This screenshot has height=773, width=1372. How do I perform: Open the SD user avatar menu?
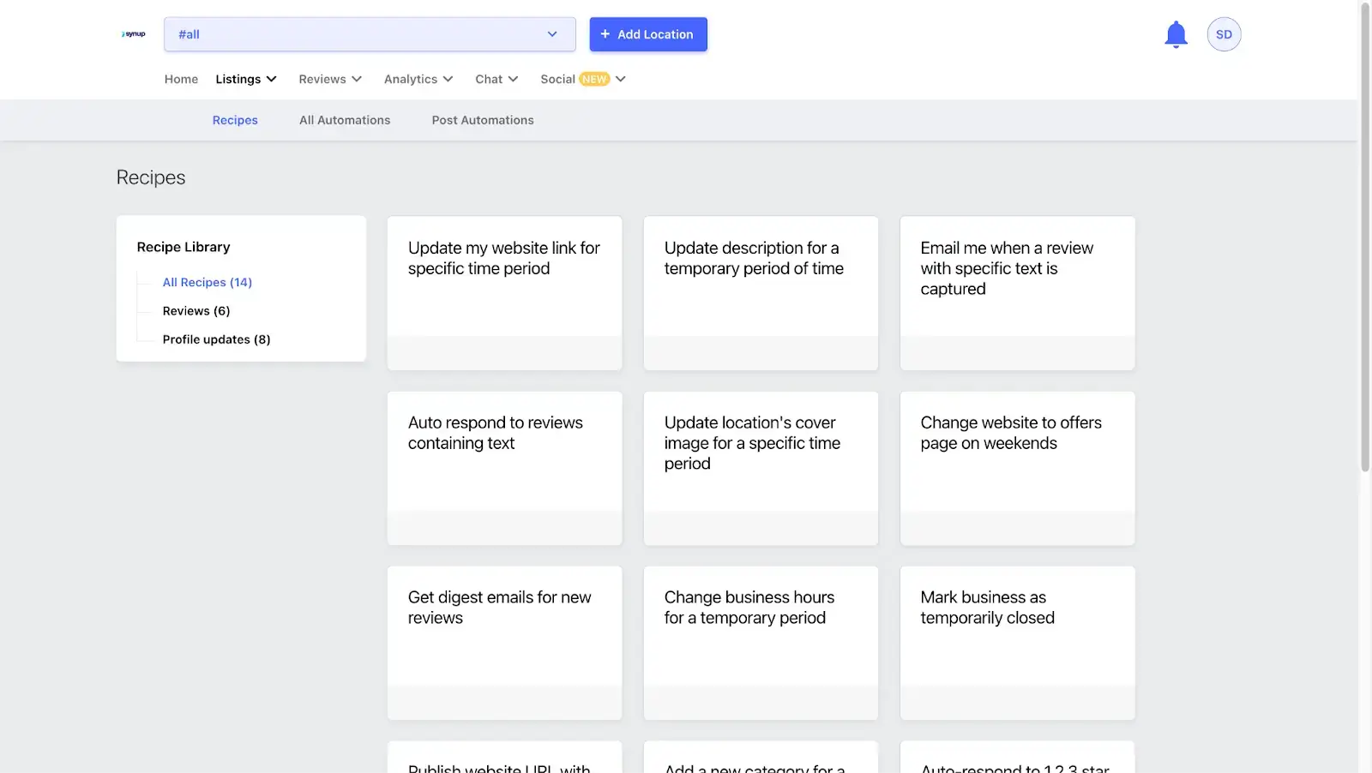(x=1224, y=34)
